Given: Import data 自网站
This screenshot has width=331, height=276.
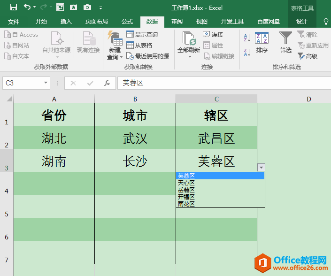Looking at the screenshot, I should (x=17, y=46).
